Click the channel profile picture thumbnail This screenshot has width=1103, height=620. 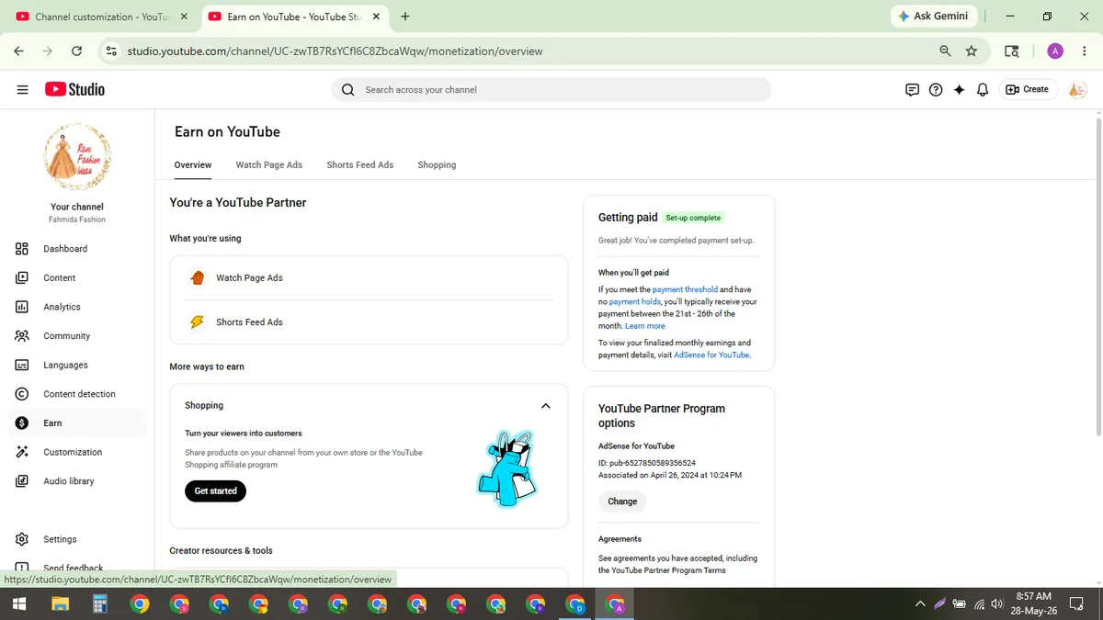pos(77,157)
